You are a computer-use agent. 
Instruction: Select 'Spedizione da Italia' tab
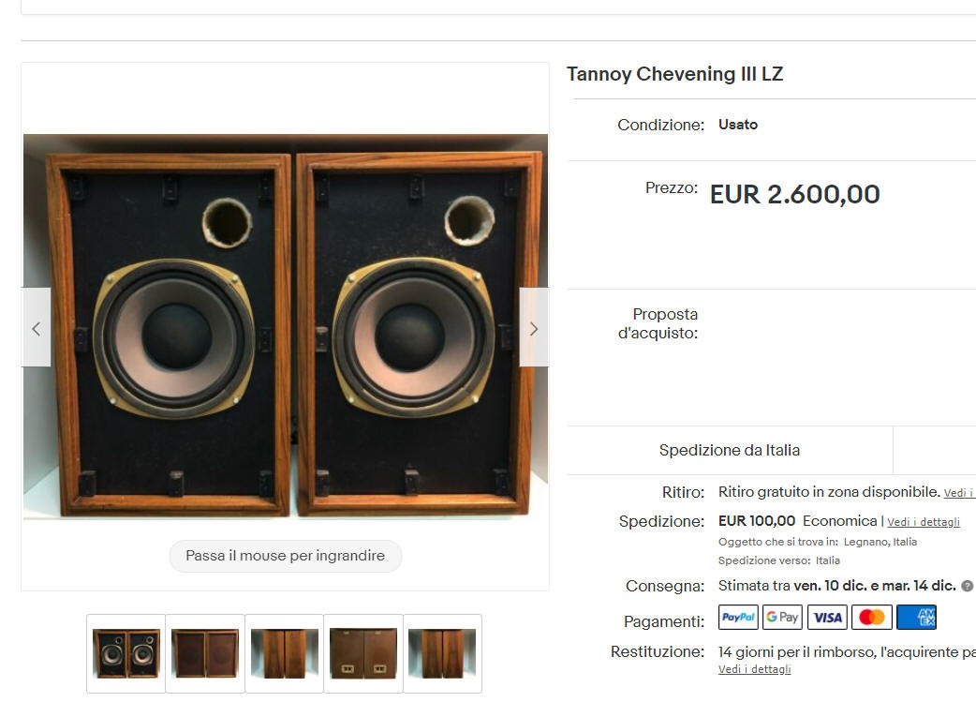point(730,450)
